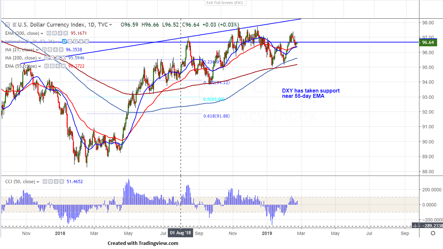443x249 pixels.
Task: Click the plus icon for CCI
Action: 56,181
